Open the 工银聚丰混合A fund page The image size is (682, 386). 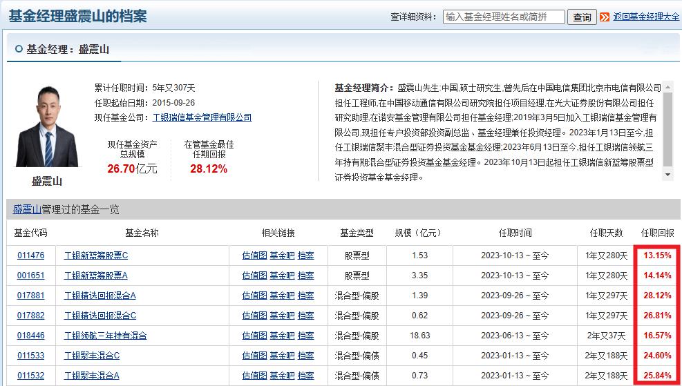92,376
